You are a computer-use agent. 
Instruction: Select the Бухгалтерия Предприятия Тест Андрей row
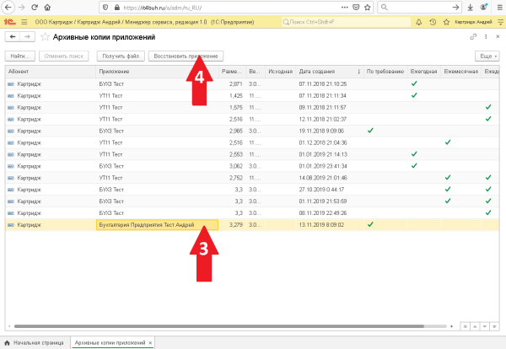(x=157, y=225)
